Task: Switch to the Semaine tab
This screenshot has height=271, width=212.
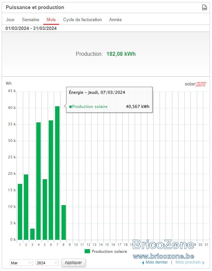Action: point(31,20)
